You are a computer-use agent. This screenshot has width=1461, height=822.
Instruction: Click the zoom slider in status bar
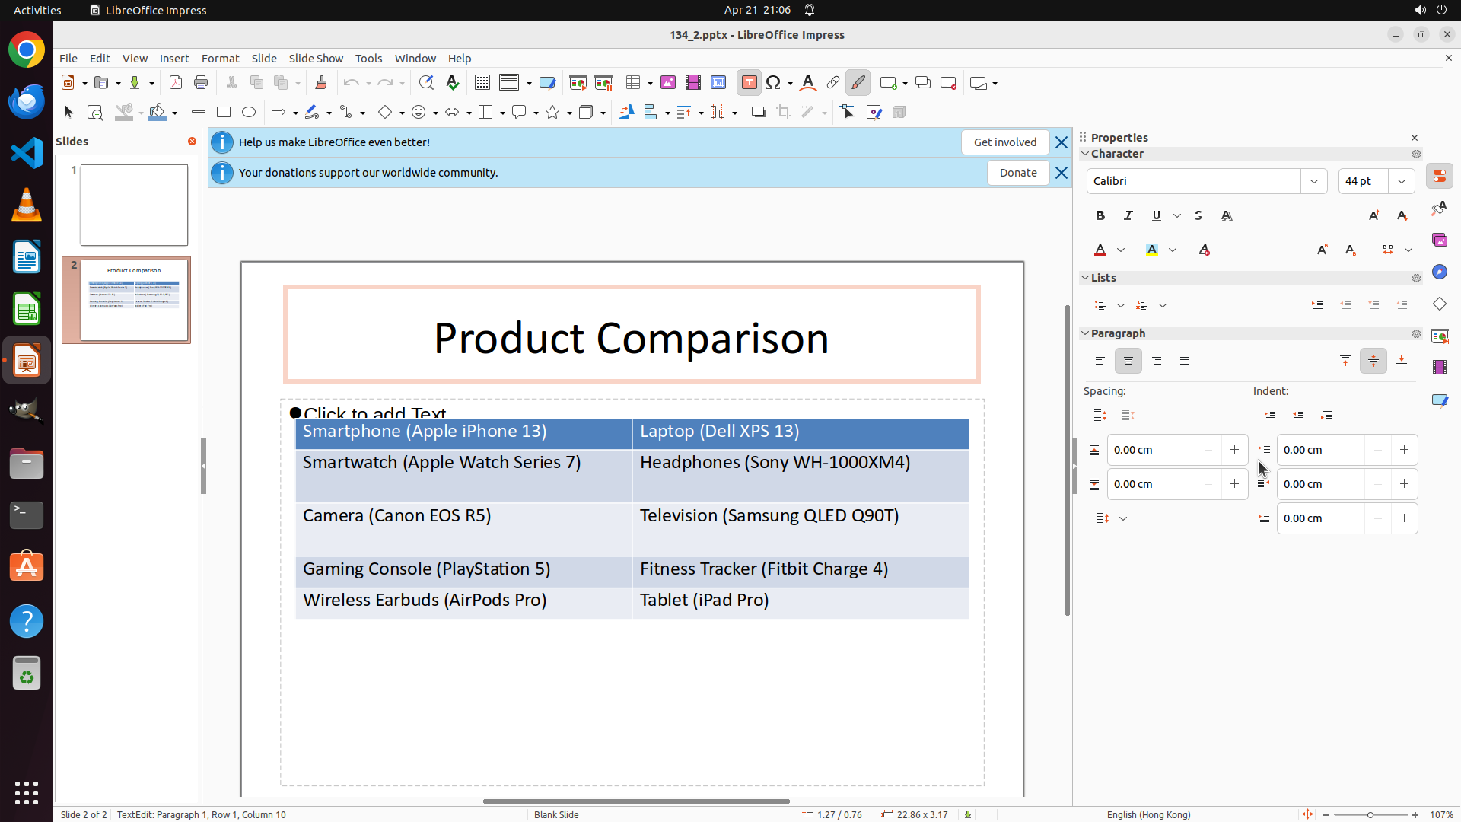tap(1370, 815)
